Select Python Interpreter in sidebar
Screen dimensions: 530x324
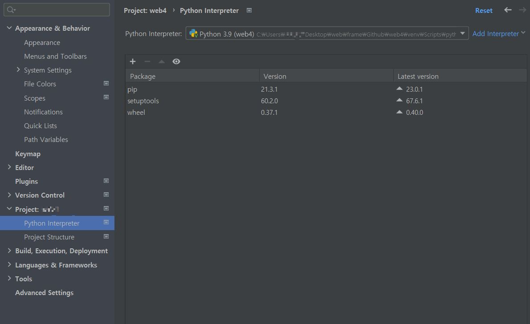(x=57, y=223)
